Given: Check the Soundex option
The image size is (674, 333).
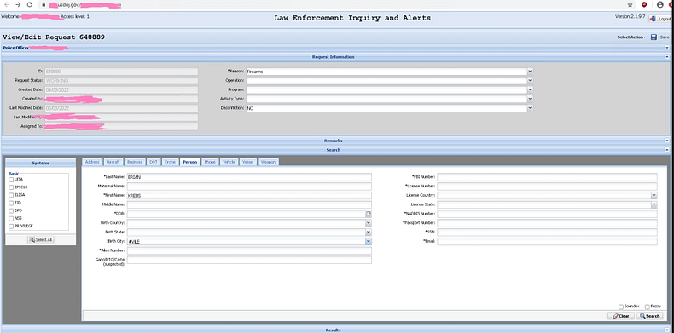Looking at the screenshot, I should click(x=621, y=307).
